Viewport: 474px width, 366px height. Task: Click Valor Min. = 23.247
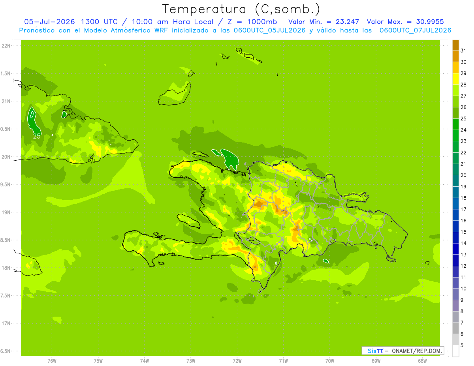tap(324, 22)
